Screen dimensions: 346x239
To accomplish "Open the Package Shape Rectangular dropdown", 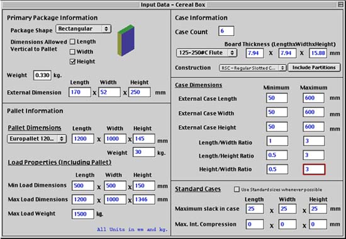I will coord(84,29).
